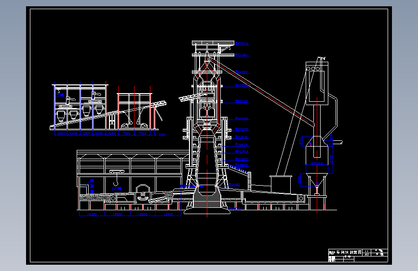Click the A1 sheet size cell
This screenshot has height=271, width=418.
click(x=366, y=255)
